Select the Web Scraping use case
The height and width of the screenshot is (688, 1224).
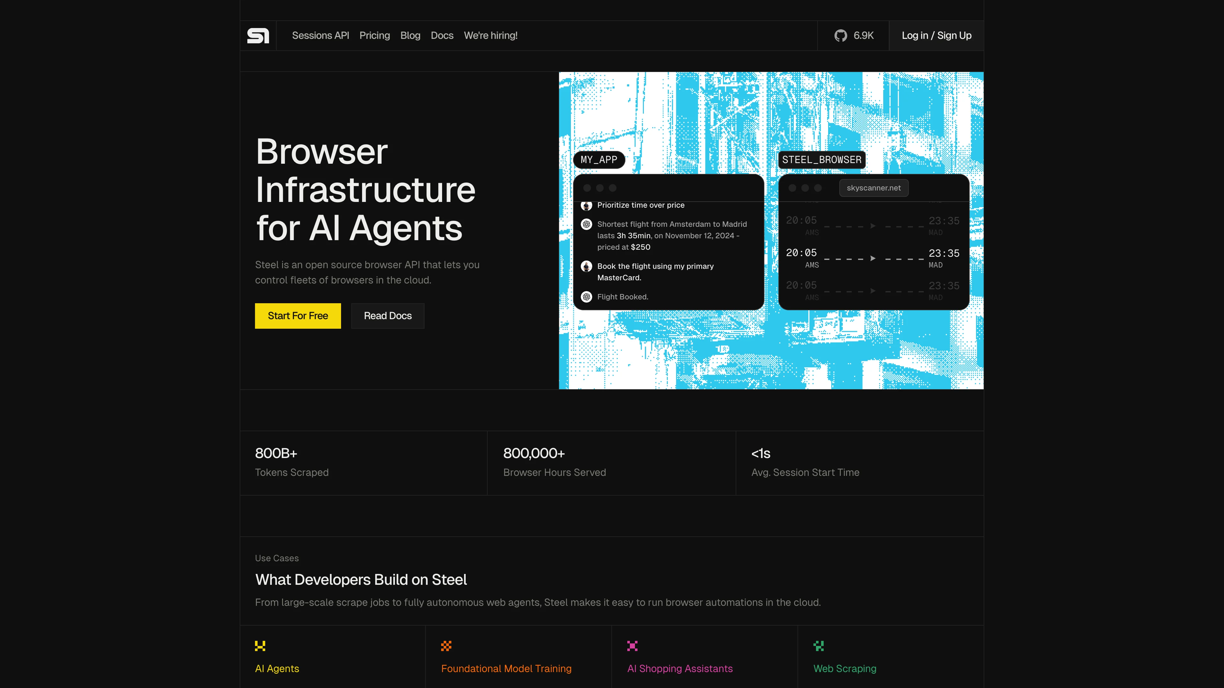click(x=845, y=669)
